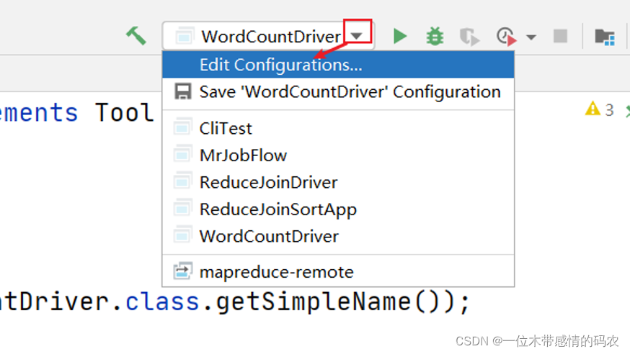Click the Build Project hammer icon
The width and height of the screenshot is (630, 354).
136,35
